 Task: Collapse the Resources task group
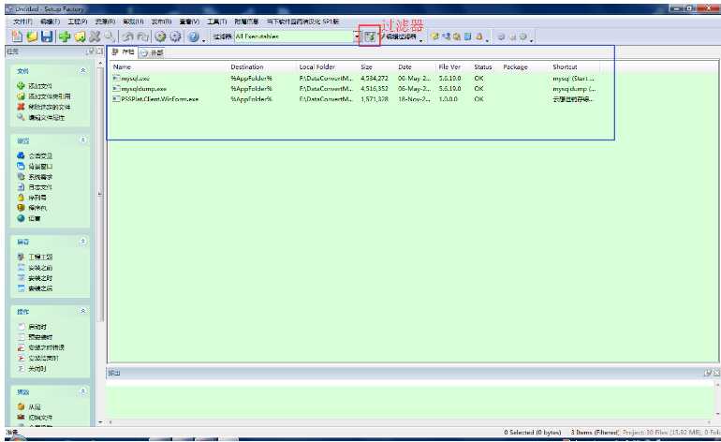pyautogui.click(x=83, y=391)
